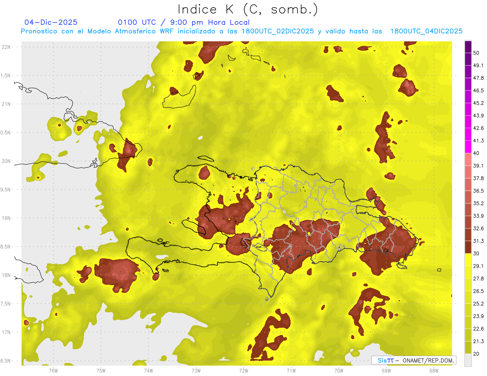
Task: Click the longitude axis label '72W'
Action: click(243, 370)
